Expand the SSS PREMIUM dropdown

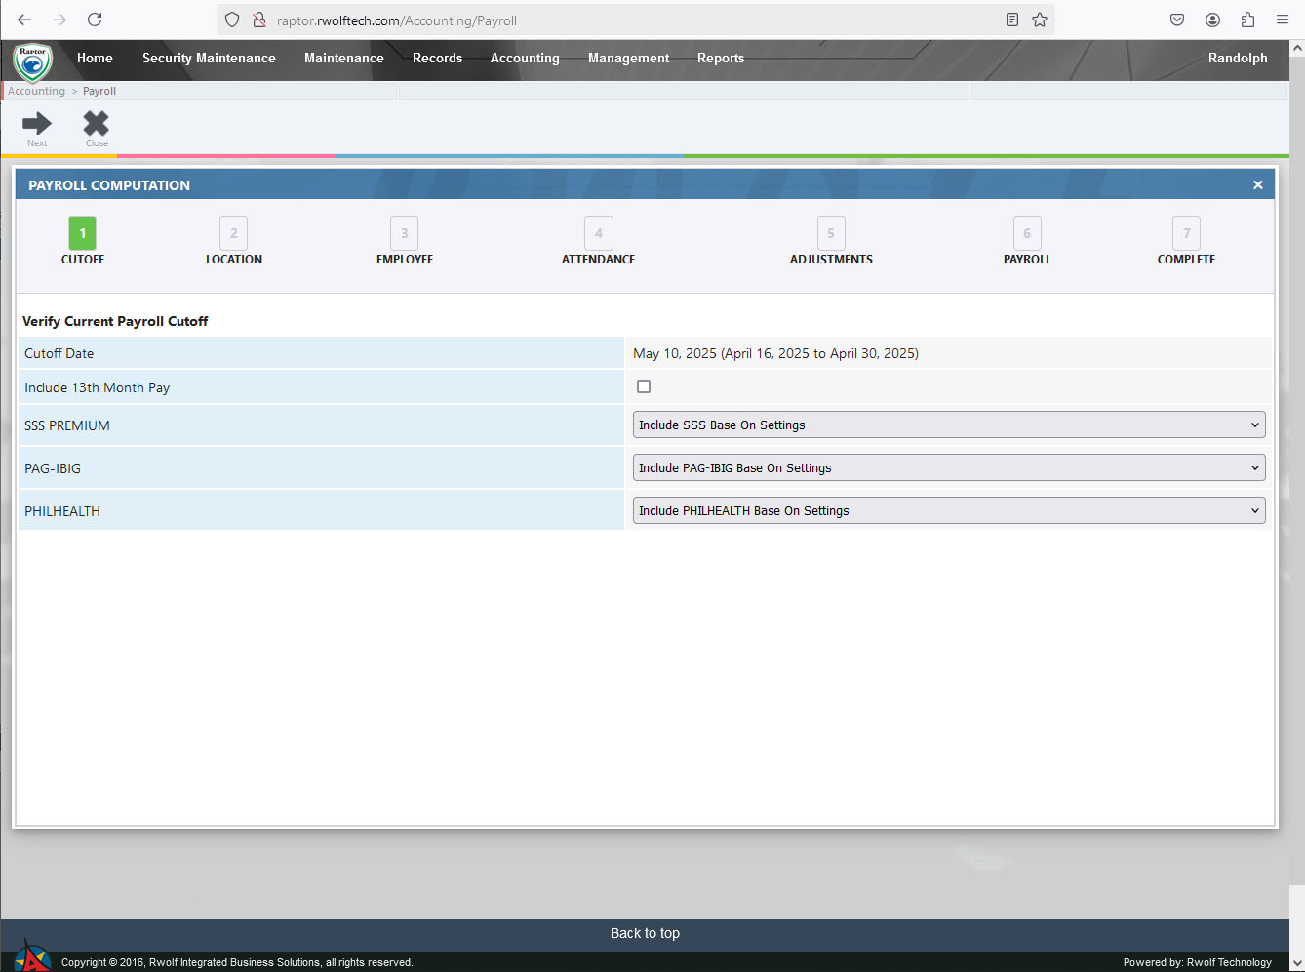(948, 425)
